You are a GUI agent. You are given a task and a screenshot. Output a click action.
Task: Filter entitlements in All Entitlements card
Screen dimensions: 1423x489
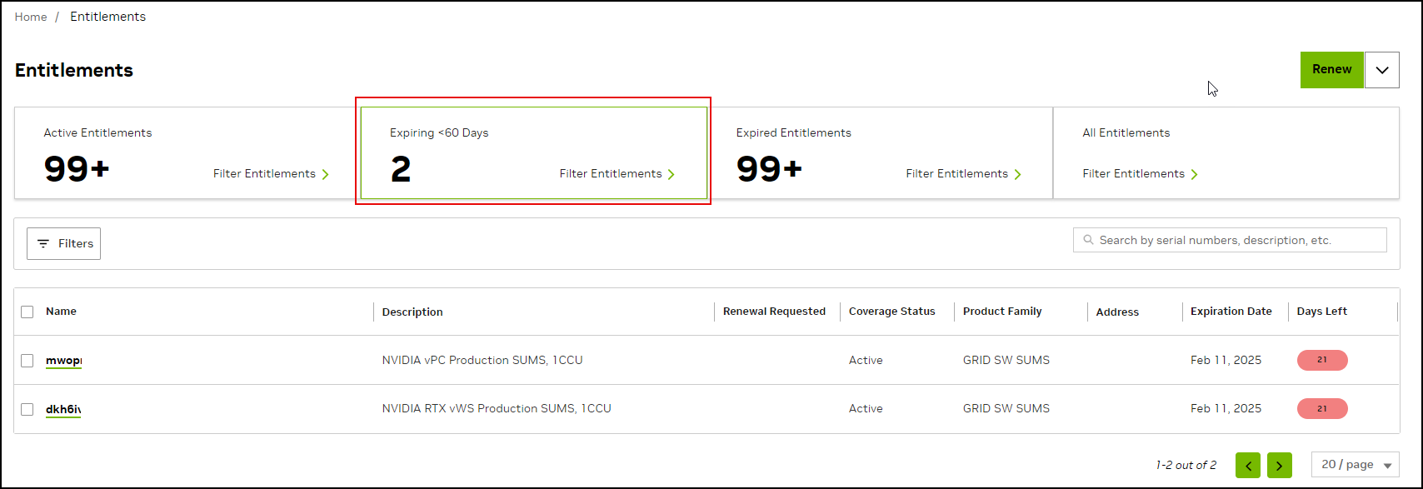[x=1133, y=173]
